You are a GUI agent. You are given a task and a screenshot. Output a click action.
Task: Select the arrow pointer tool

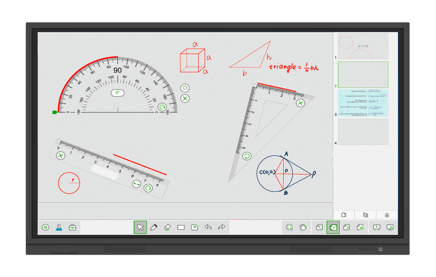(x=140, y=227)
